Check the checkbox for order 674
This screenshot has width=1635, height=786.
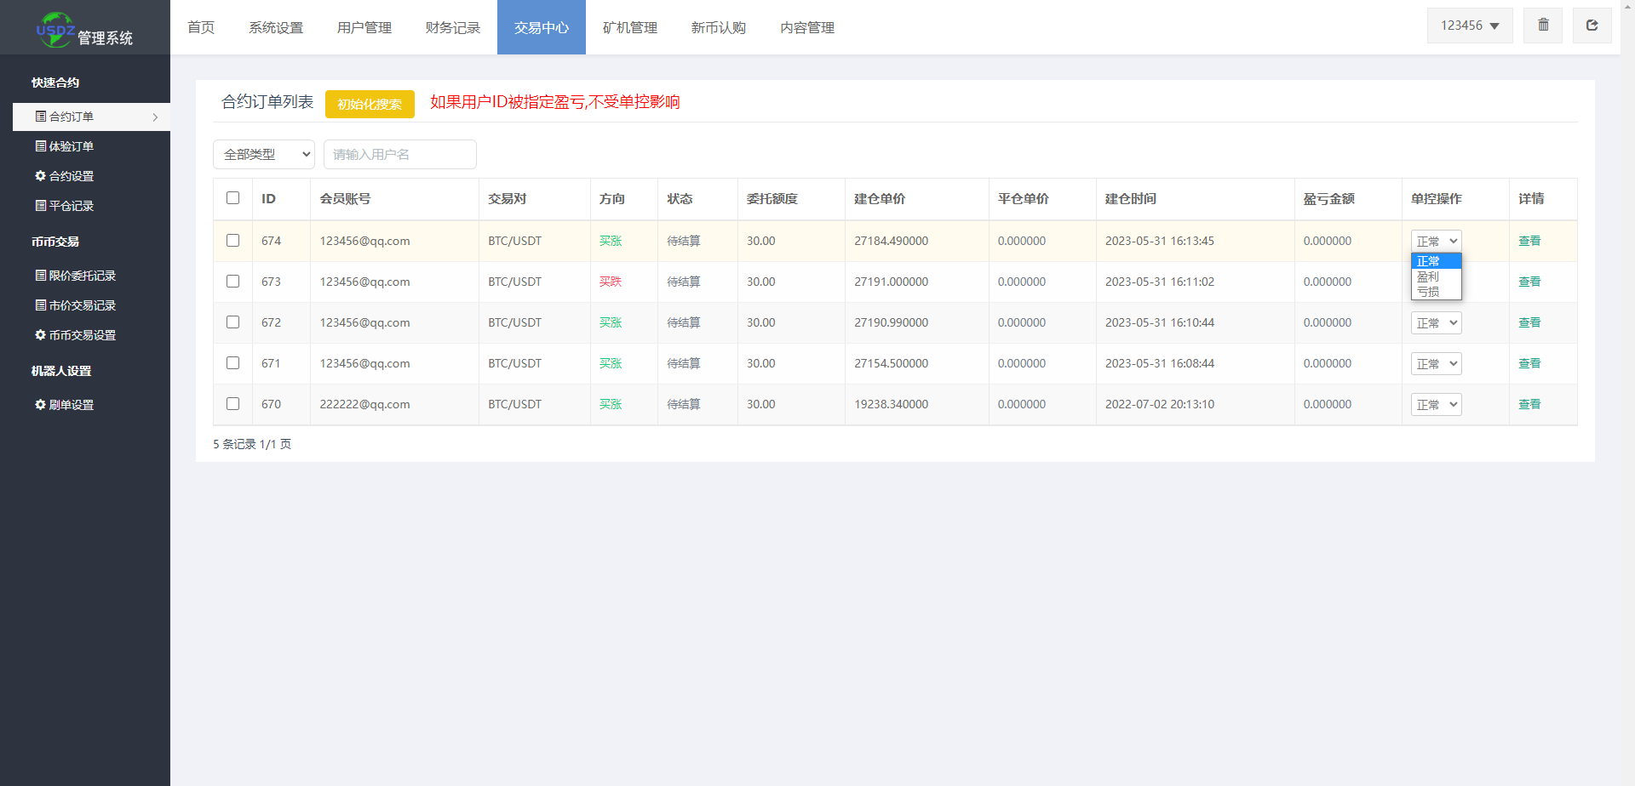(232, 241)
